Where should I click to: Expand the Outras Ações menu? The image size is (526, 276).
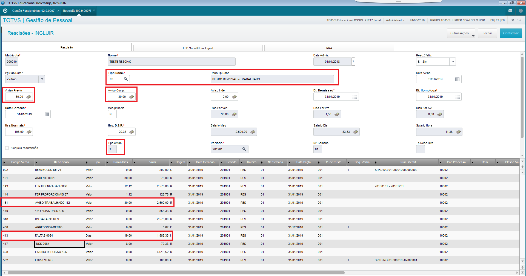click(x=461, y=33)
